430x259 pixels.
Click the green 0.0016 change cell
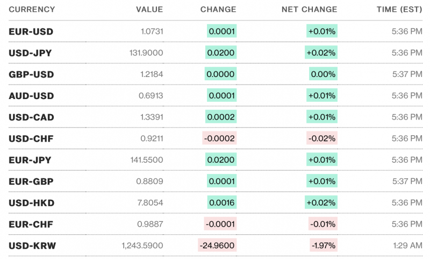click(x=221, y=202)
